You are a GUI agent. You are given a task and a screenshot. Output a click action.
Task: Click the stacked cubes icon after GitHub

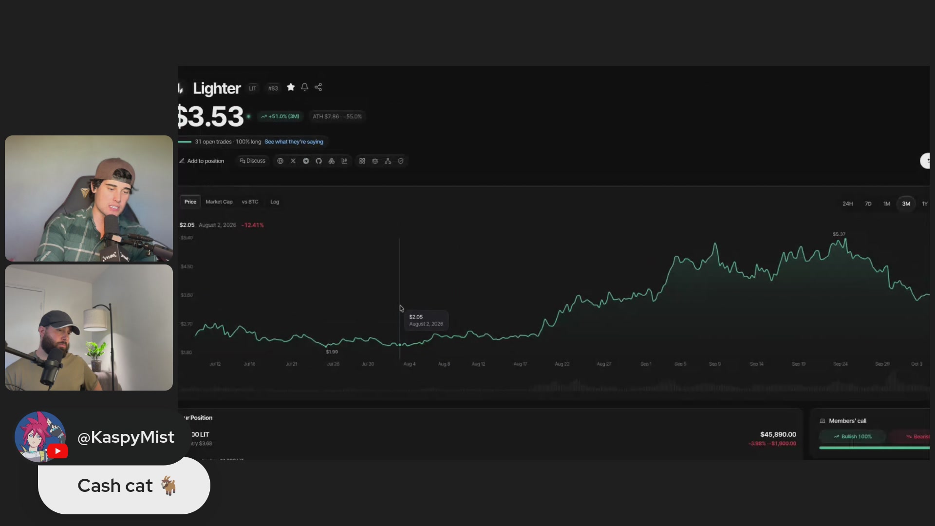(332, 161)
